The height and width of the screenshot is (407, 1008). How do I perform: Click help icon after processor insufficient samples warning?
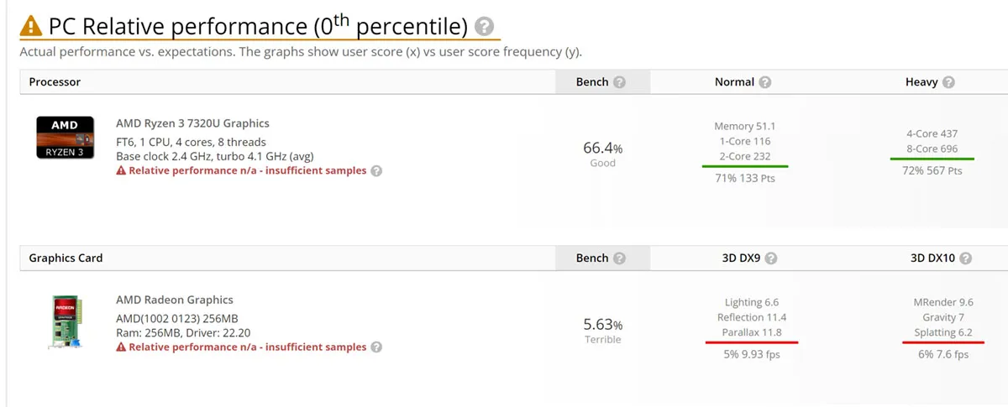[376, 171]
